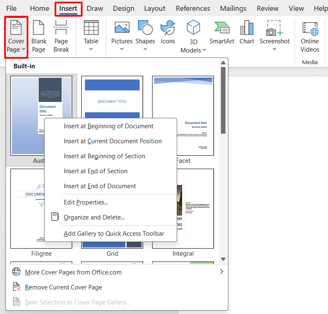Click the Organize and Delete icon
The height and width of the screenshot is (314, 328).
tap(55, 217)
